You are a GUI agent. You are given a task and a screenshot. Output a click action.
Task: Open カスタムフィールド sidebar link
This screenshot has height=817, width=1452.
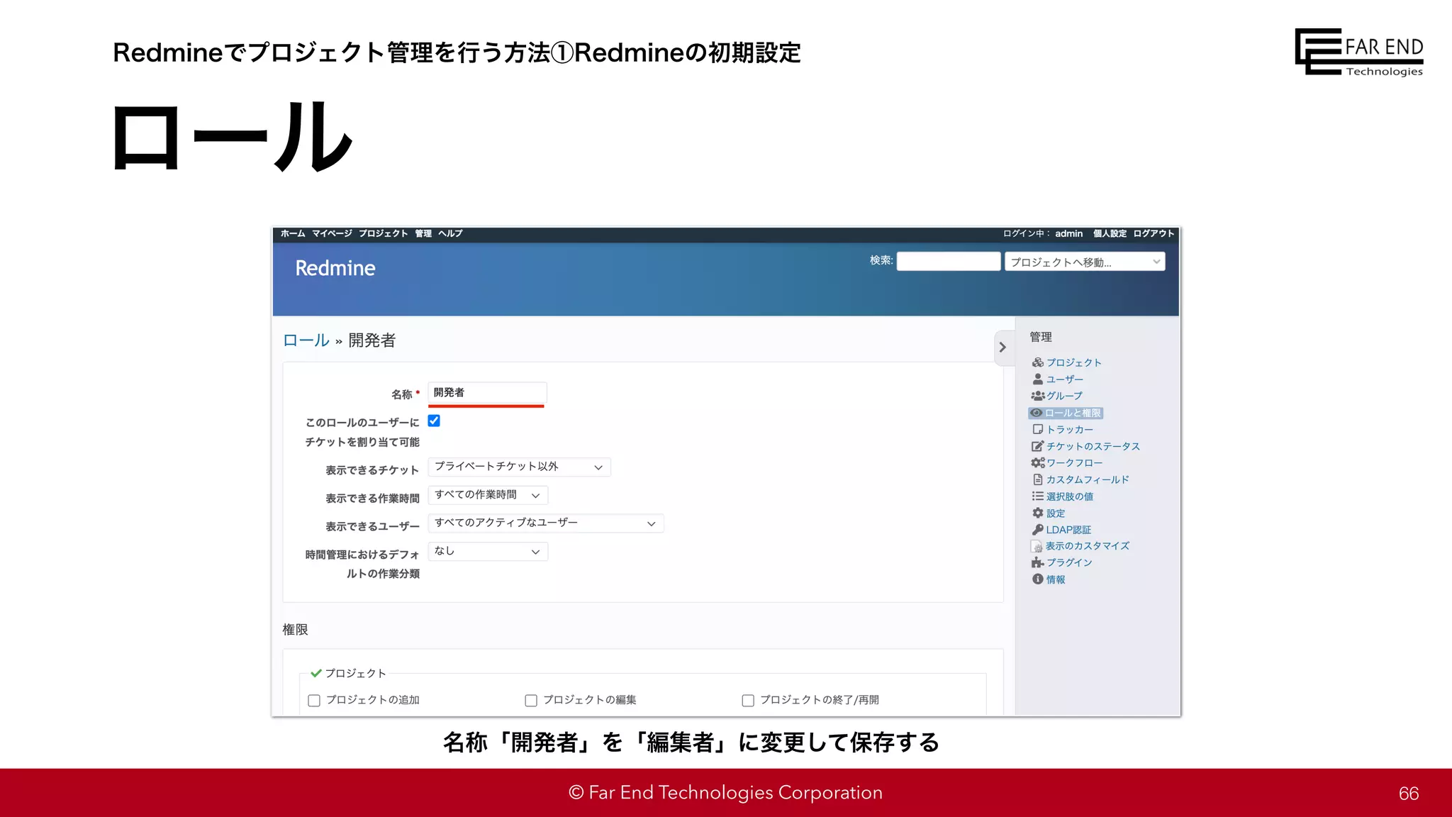pyautogui.click(x=1088, y=479)
